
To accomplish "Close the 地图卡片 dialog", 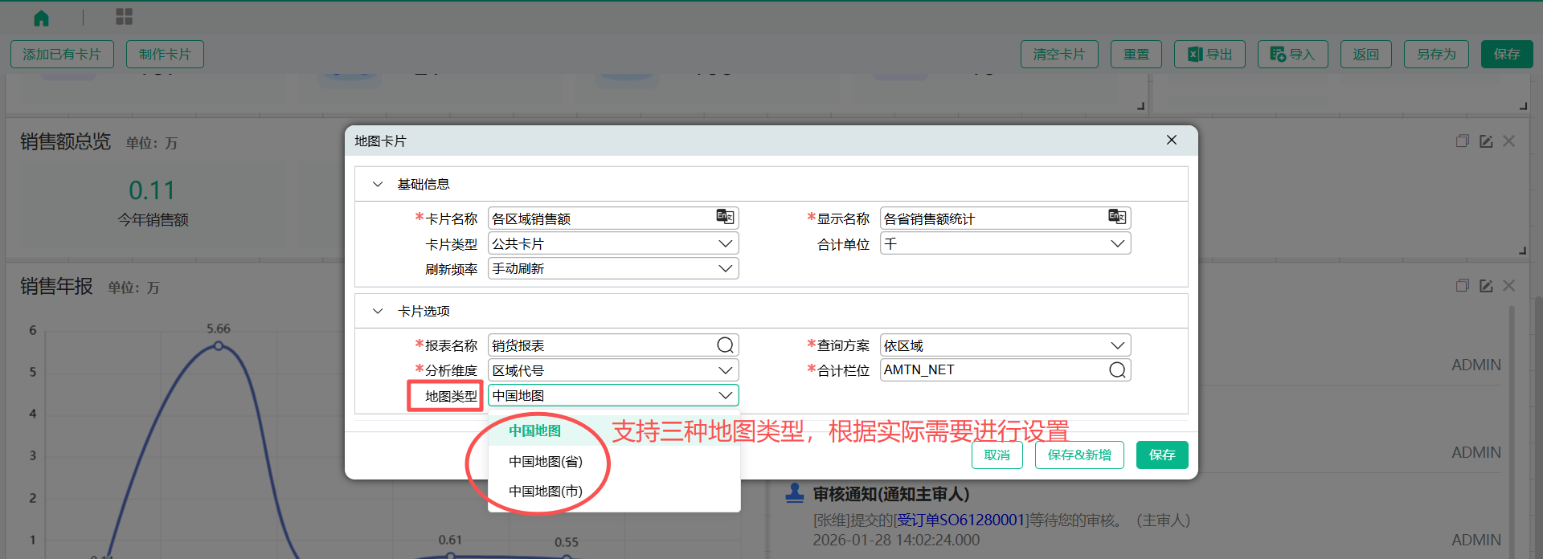I will coord(1171,140).
